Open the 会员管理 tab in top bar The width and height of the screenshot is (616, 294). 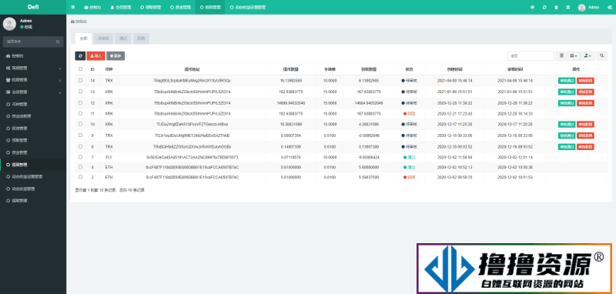click(120, 7)
